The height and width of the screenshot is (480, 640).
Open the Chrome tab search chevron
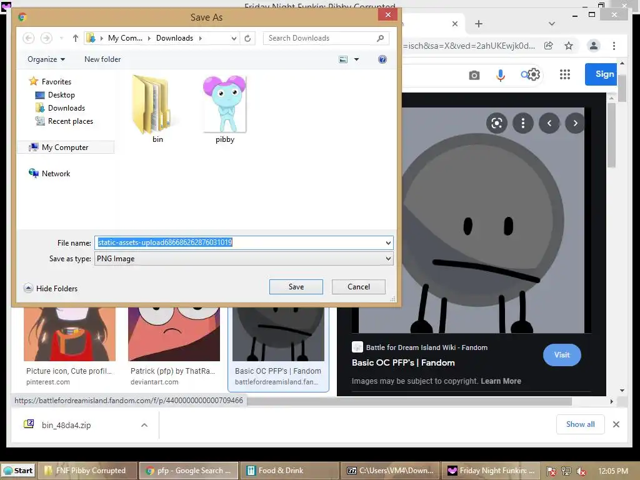pyautogui.click(x=552, y=24)
